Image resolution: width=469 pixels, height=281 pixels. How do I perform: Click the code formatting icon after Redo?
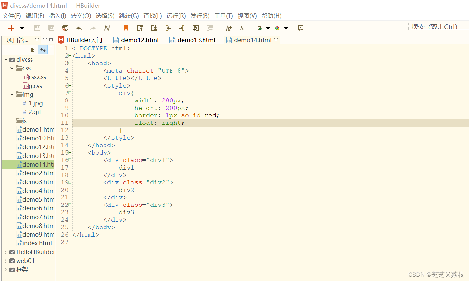tap(107, 28)
